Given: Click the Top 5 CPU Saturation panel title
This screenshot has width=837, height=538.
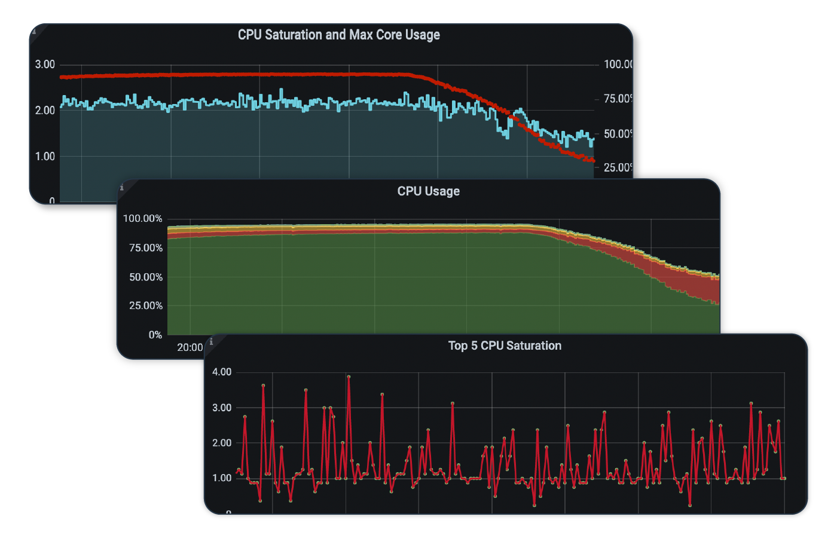Looking at the screenshot, I should coord(505,346).
